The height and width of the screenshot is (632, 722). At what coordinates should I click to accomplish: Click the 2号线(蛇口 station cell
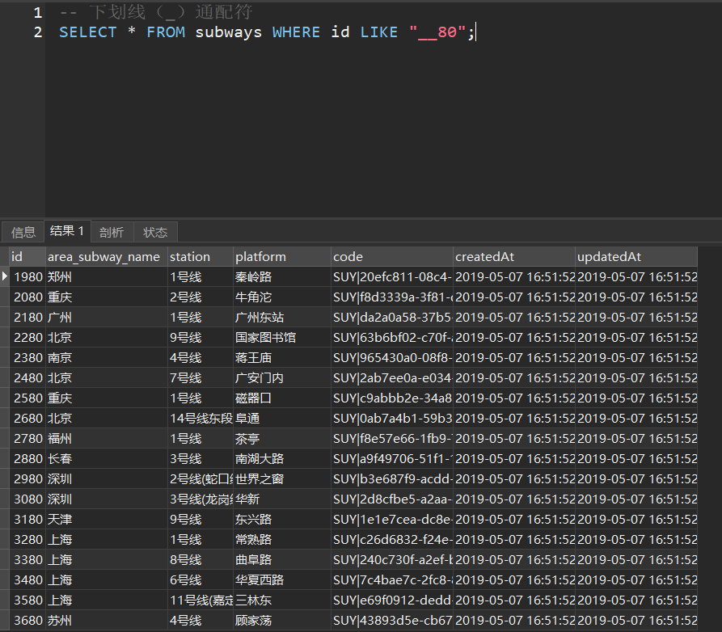coord(201,479)
